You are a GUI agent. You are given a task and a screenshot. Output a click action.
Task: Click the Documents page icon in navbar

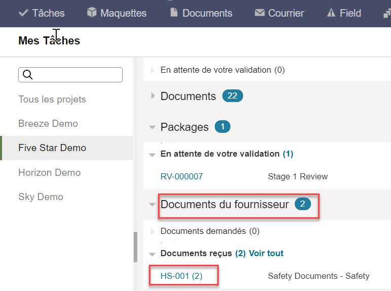(x=174, y=12)
